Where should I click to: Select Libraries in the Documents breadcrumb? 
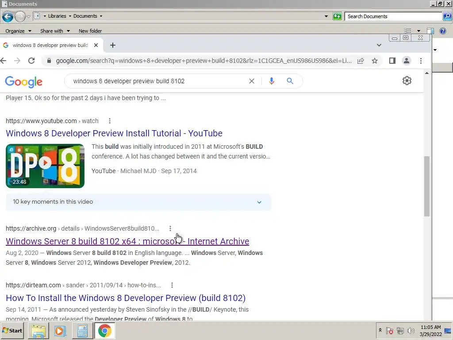(x=57, y=16)
